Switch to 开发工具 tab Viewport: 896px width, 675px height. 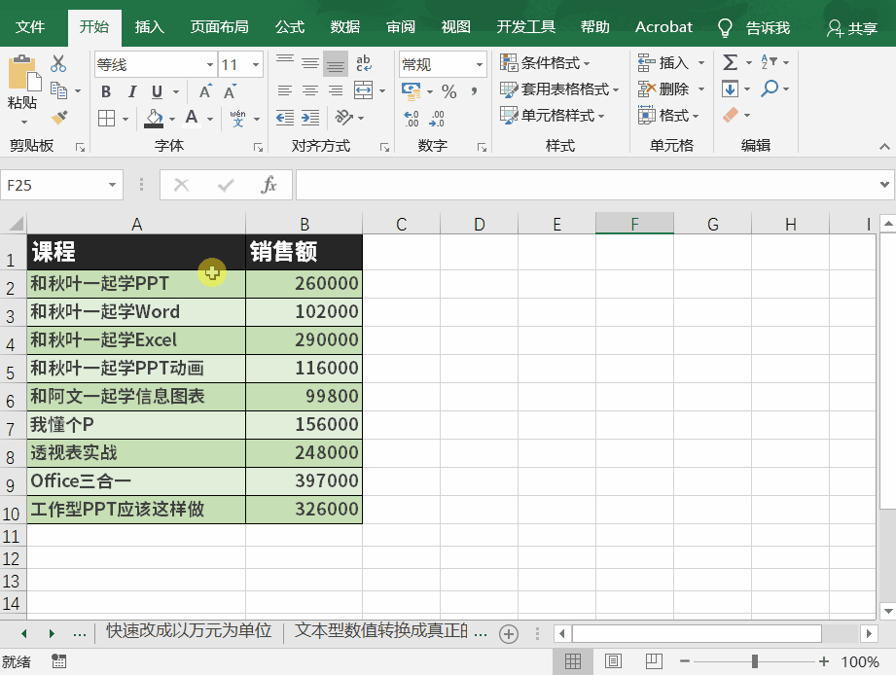coord(525,27)
